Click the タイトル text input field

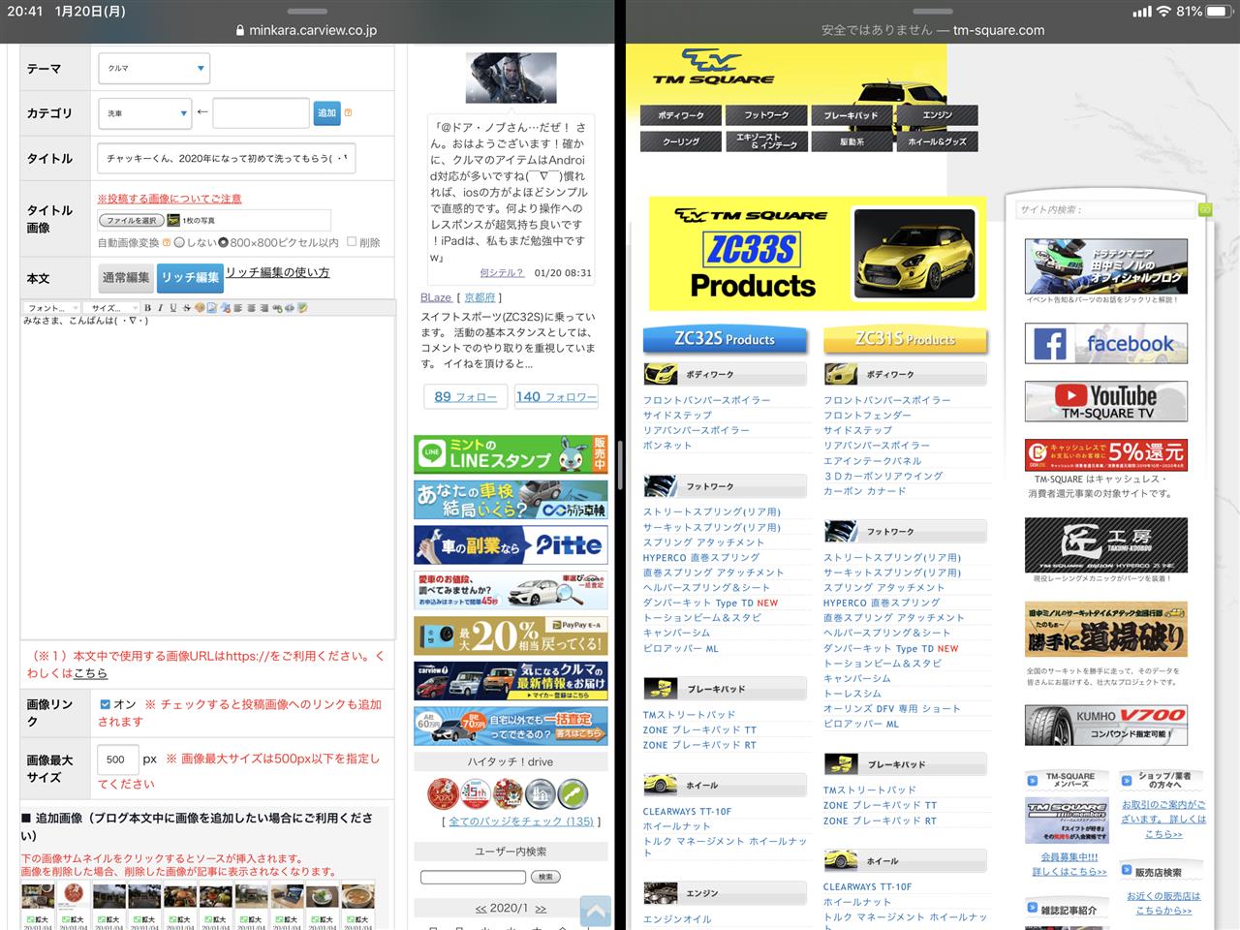click(227, 158)
